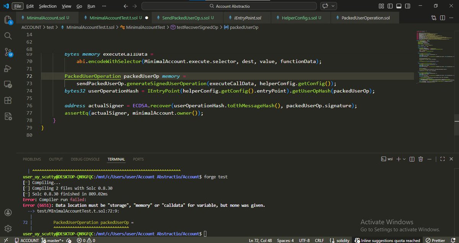Screen dimensions: 459x243
Task: Open the Run and Debug view
Action: pos(8,68)
